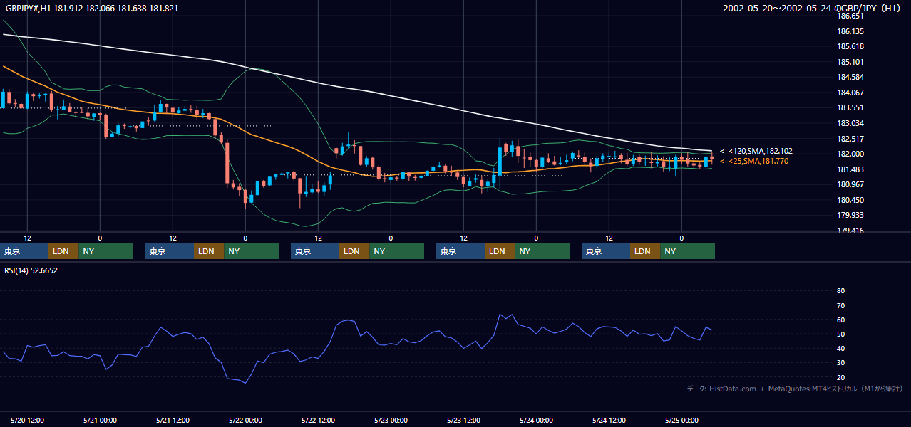Click the 5/21 00:00 time label

point(100,420)
